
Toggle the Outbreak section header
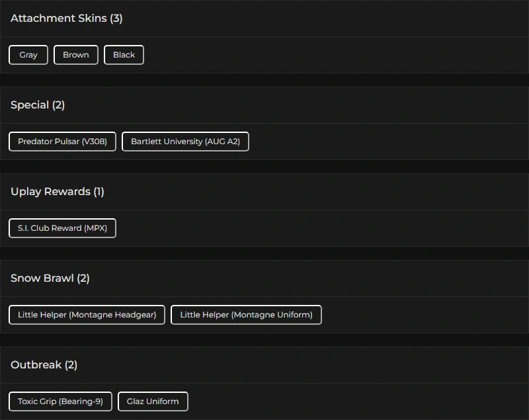[x=36, y=365]
